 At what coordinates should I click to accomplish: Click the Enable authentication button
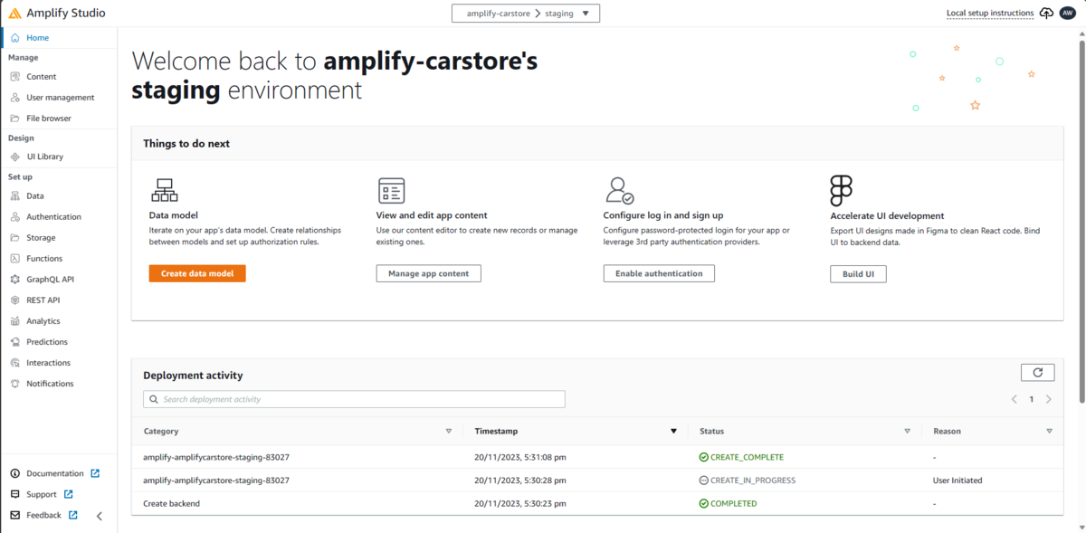tap(659, 273)
